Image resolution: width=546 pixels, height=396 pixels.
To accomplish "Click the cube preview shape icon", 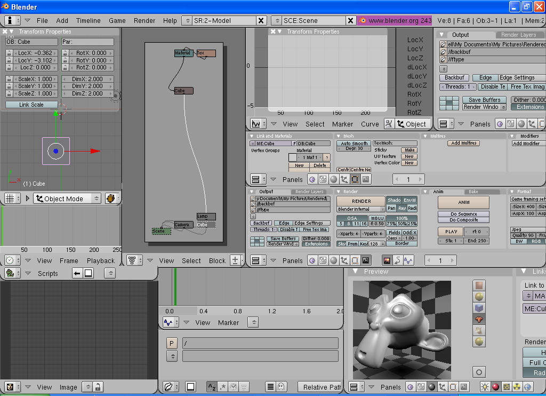I will [x=479, y=308].
